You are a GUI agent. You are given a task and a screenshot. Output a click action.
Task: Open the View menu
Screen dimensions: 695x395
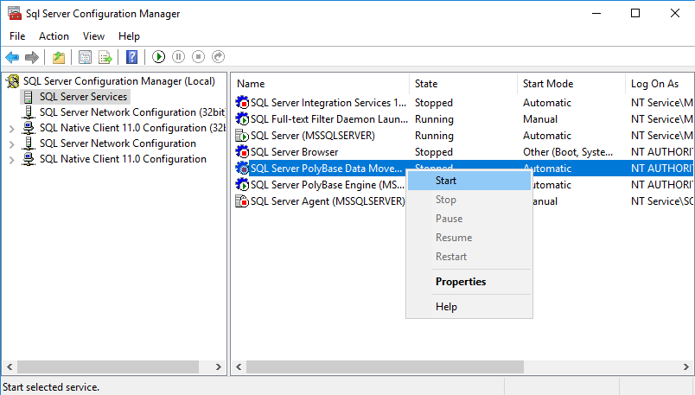coord(93,36)
